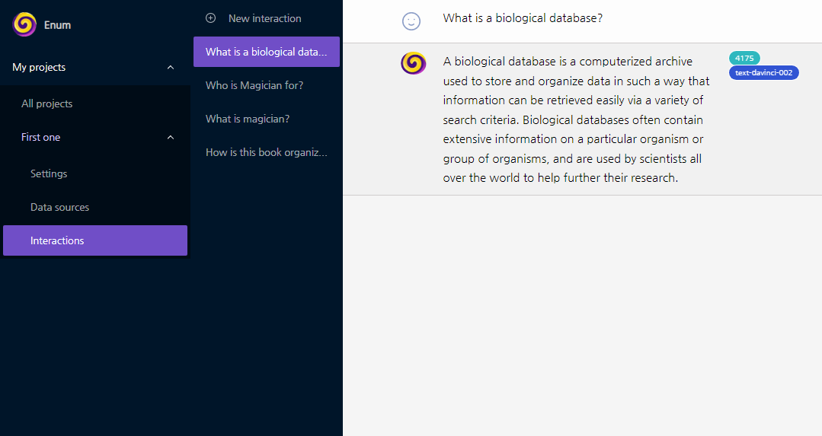This screenshot has height=436, width=822.
Task: Open the Interactions page
Action: pyautogui.click(x=57, y=241)
